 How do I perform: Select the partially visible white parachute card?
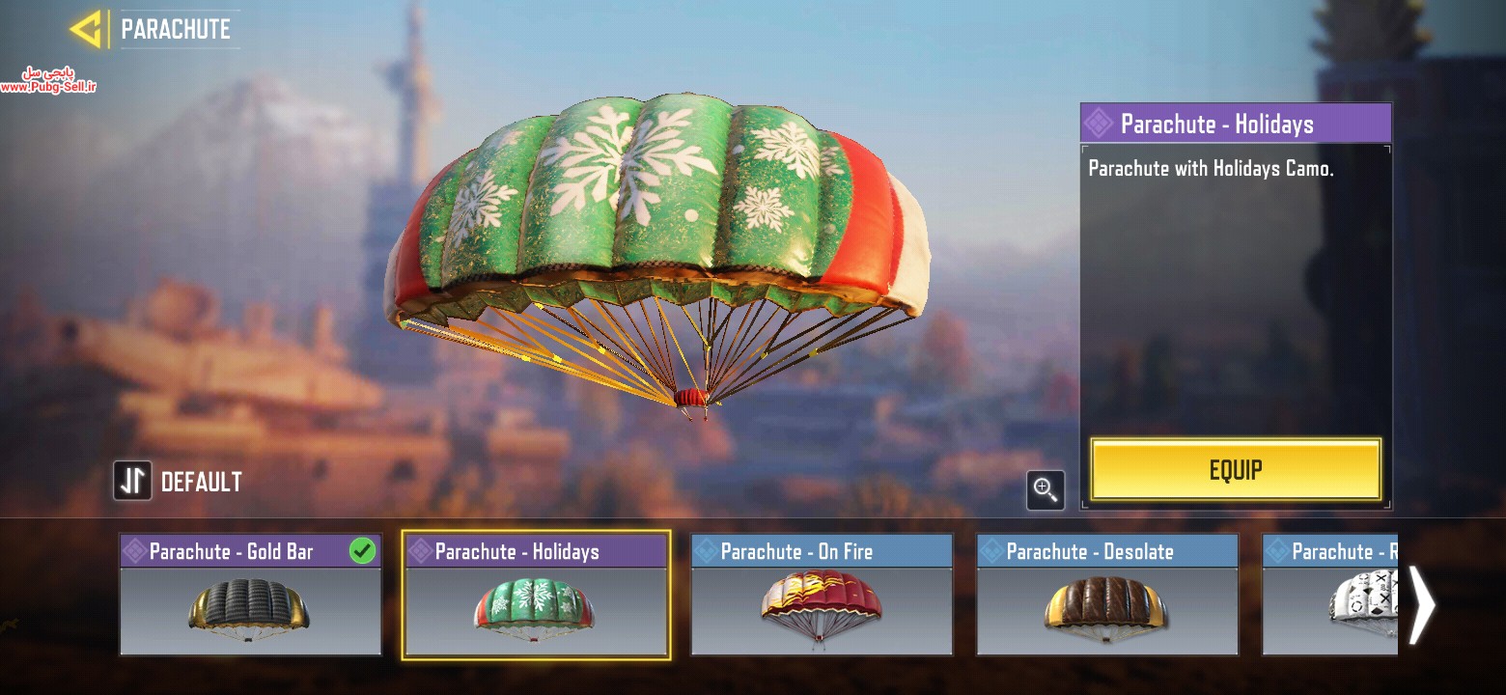coord(1330,595)
